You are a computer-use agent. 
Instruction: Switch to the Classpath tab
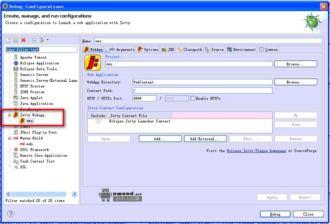click(190, 50)
